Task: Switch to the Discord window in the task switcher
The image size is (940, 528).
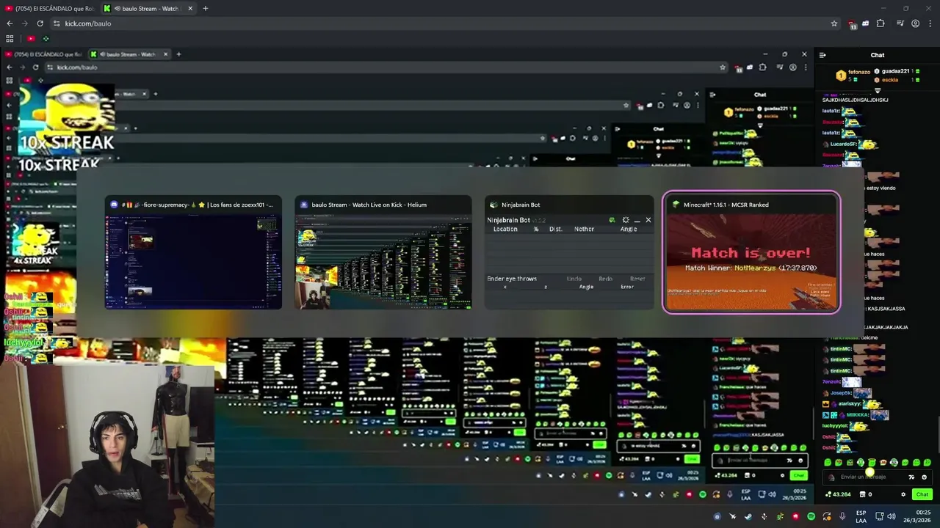Action: pos(193,252)
